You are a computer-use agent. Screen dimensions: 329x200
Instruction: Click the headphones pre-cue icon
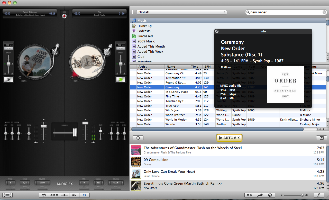(270, 195)
